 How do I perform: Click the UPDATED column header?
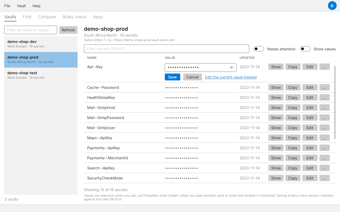coord(247,58)
